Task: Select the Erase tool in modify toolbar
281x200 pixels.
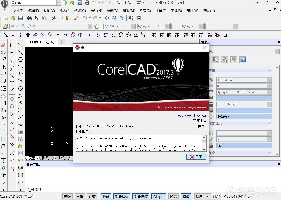Action: pyautogui.click(x=3, y=45)
